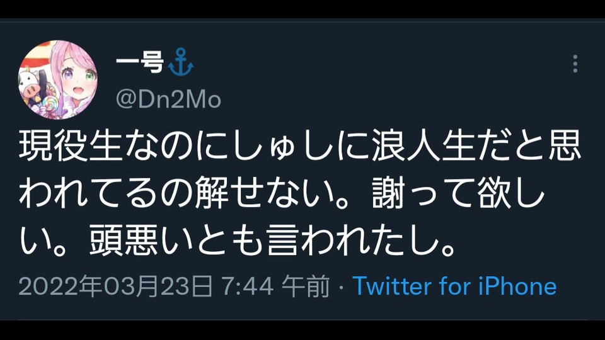
Task: Click the dot separator before Twitter for iPhone
Action: (x=341, y=287)
